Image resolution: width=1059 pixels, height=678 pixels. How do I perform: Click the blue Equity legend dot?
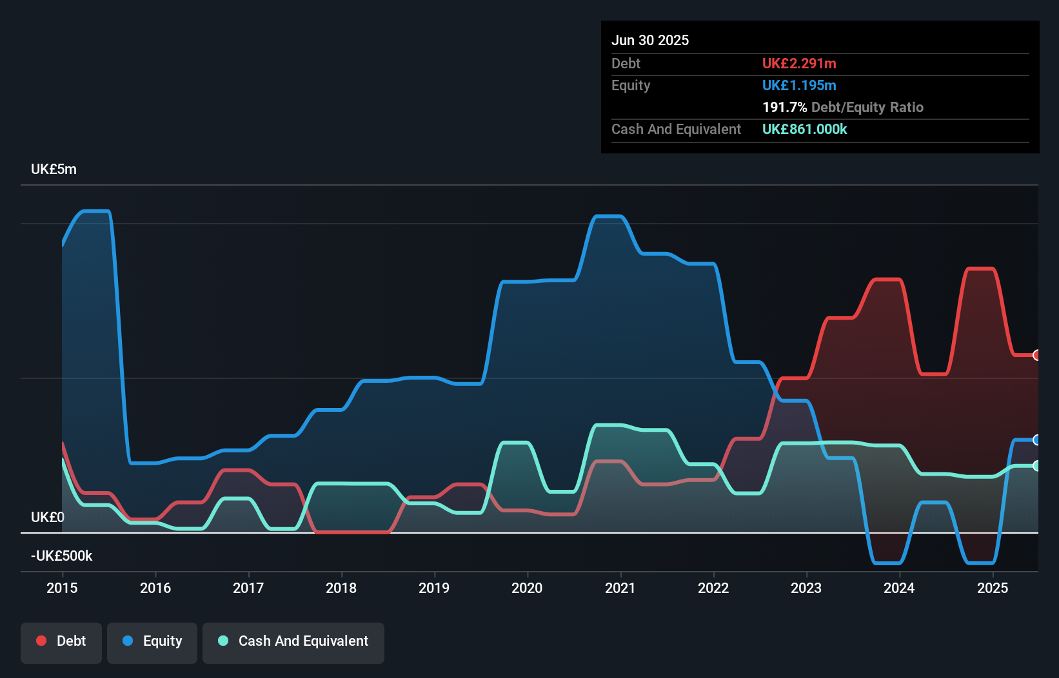(129, 641)
